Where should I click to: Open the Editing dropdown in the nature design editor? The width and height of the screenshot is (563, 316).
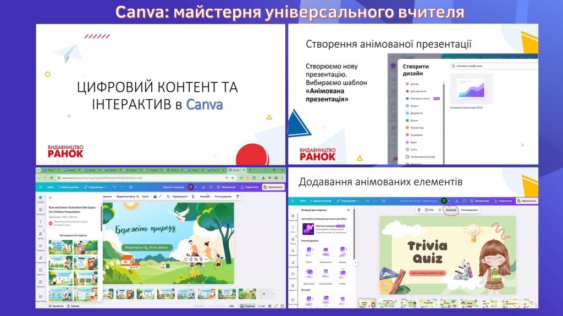[x=95, y=187]
